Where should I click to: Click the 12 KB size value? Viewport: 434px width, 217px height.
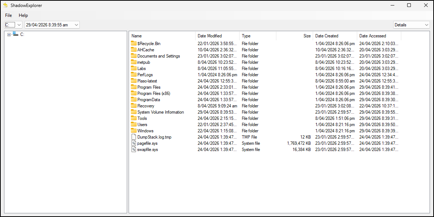tap(305, 137)
